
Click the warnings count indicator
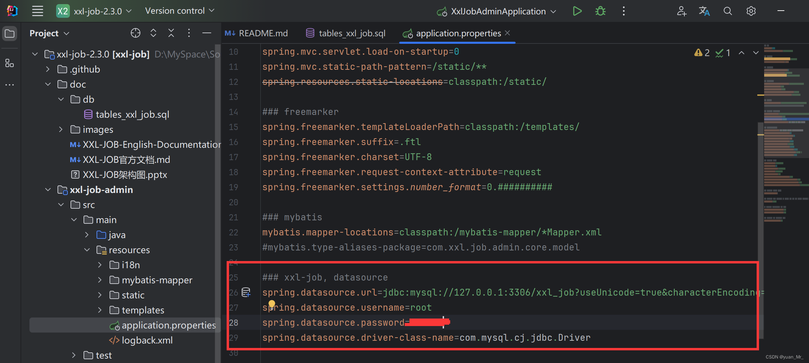pyautogui.click(x=702, y=53)
